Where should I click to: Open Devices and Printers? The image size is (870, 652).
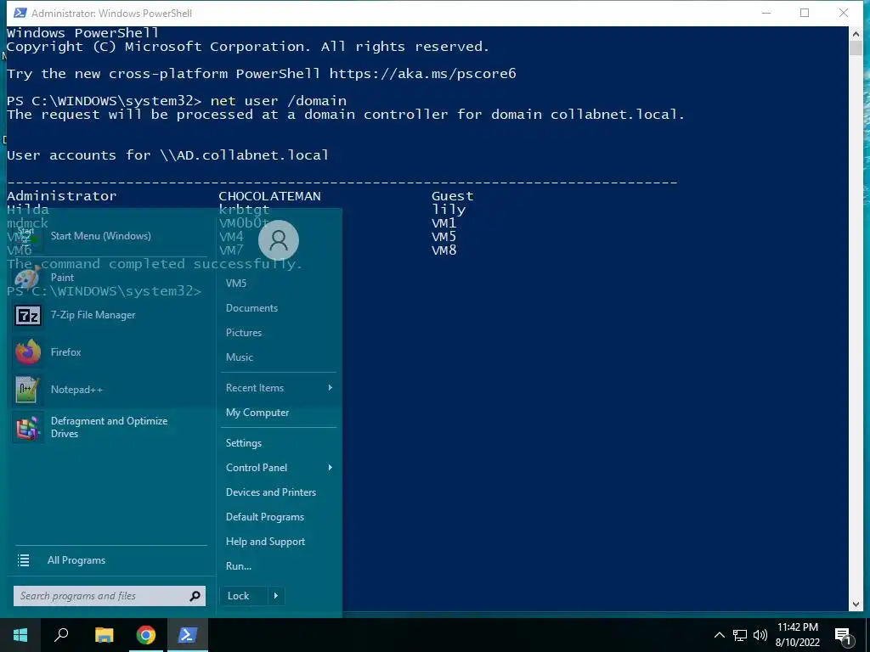(x=271, y=492)
